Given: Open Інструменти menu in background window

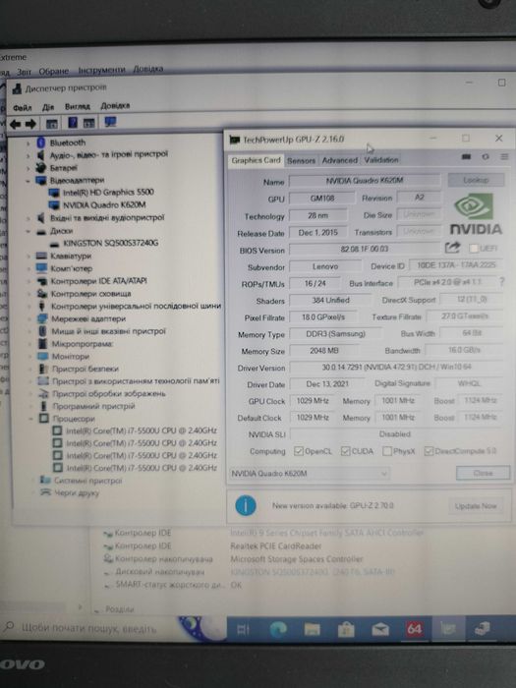Looking at the screenshot, I should coord(101,70).
